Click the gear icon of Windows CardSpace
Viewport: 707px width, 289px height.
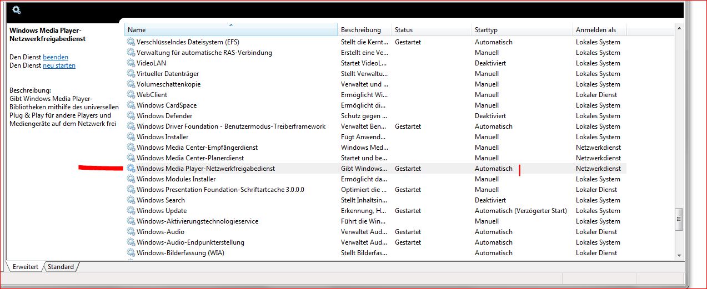131,105
